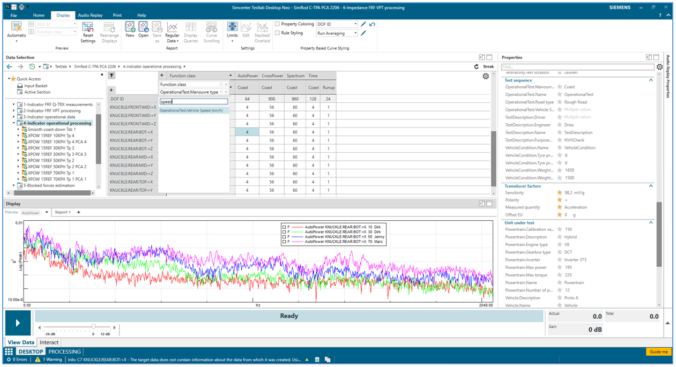
Task: Click the refresh icon beside Break
Action: click(x=477, y=67)
